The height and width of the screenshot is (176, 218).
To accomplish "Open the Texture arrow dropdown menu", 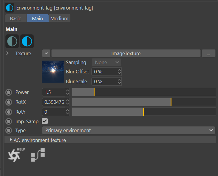I will pos(46,53).
